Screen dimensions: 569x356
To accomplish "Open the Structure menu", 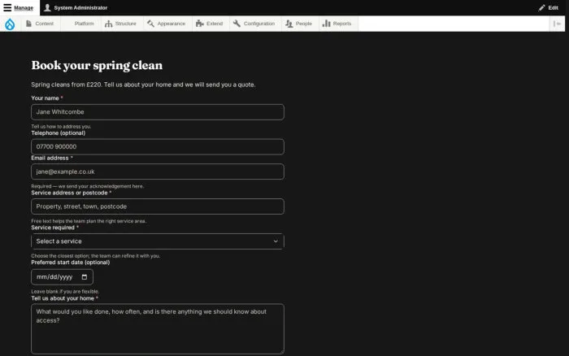I will (x=121, y=24).
